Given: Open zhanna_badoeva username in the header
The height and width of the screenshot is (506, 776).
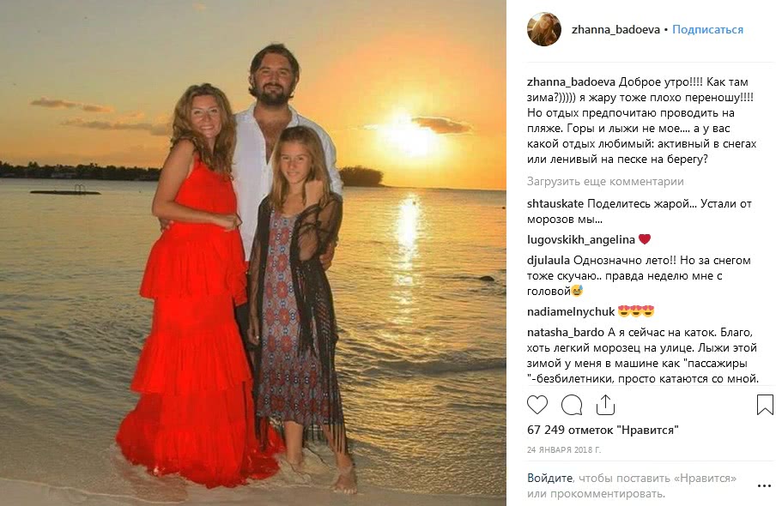Looking at the screenshot, I should click(615, 29).
